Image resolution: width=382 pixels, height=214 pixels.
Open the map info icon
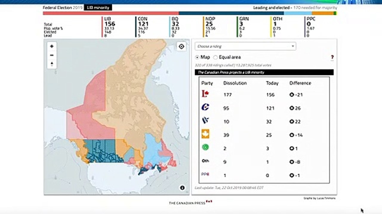point(182,188)
